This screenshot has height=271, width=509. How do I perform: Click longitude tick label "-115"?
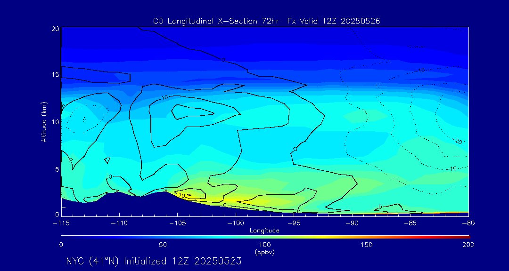61,223
